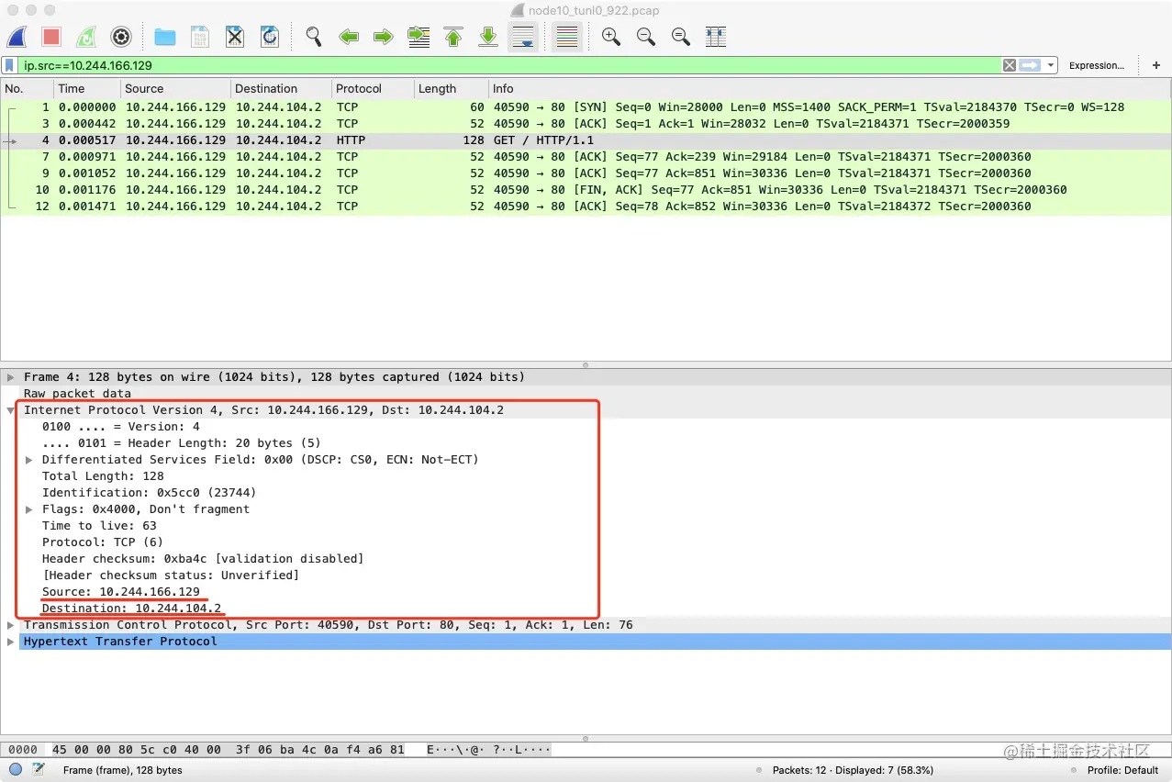1172x782 pixels.
Task: Save this capture file
Action: (200, 37)
